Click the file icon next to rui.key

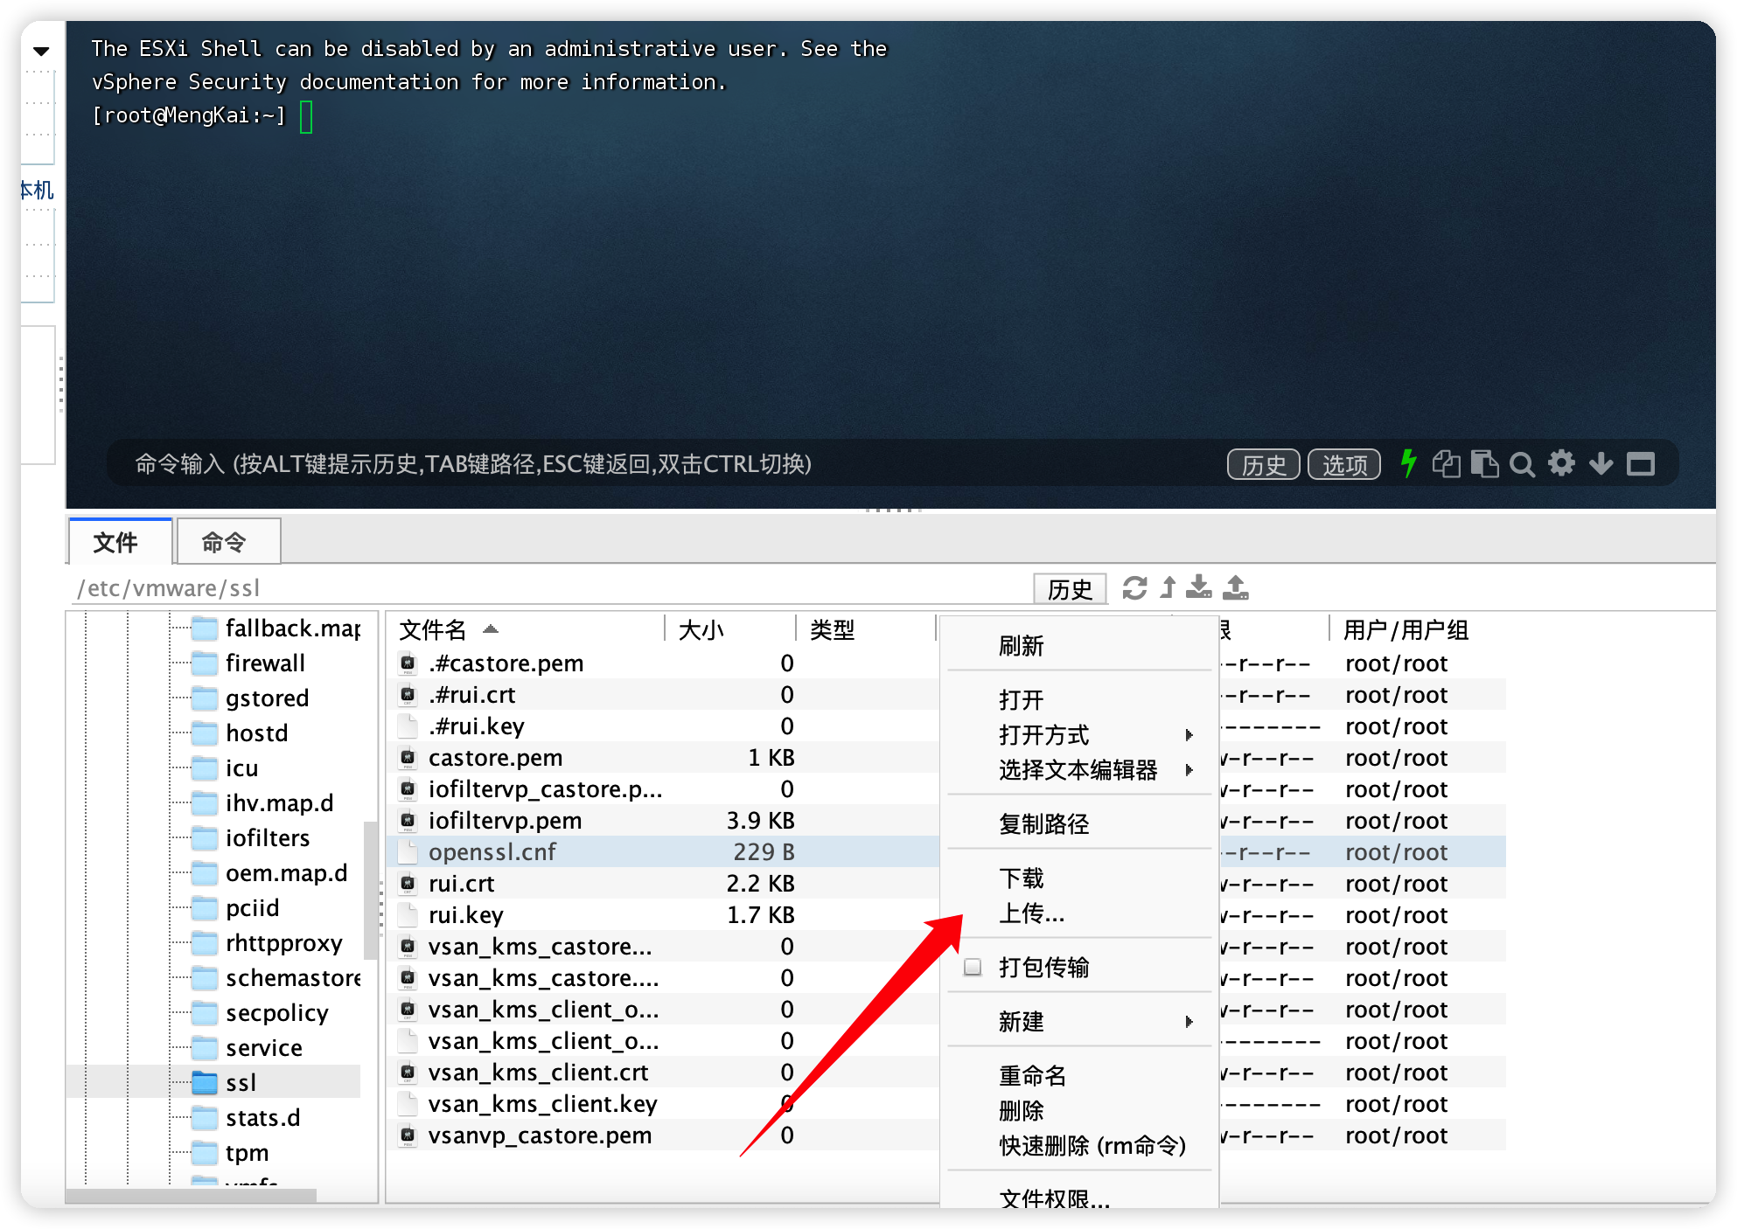pos(408,915)
